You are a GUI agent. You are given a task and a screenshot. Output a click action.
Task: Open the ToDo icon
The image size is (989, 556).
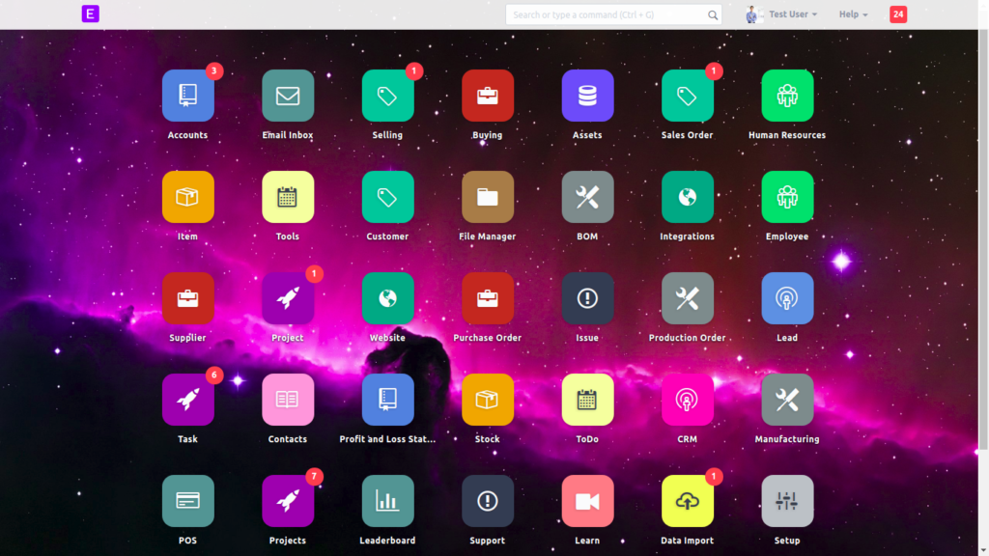[587, 400]
